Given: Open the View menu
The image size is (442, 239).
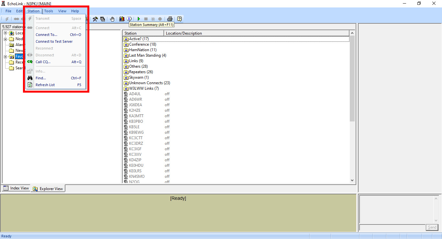Looking at the screenshot, I should [62, 11].
